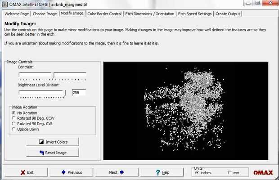This screenshot has height=180, width=279.
Task: Close the Intelli-ETCH window
Action: click(x=270, y=3)
